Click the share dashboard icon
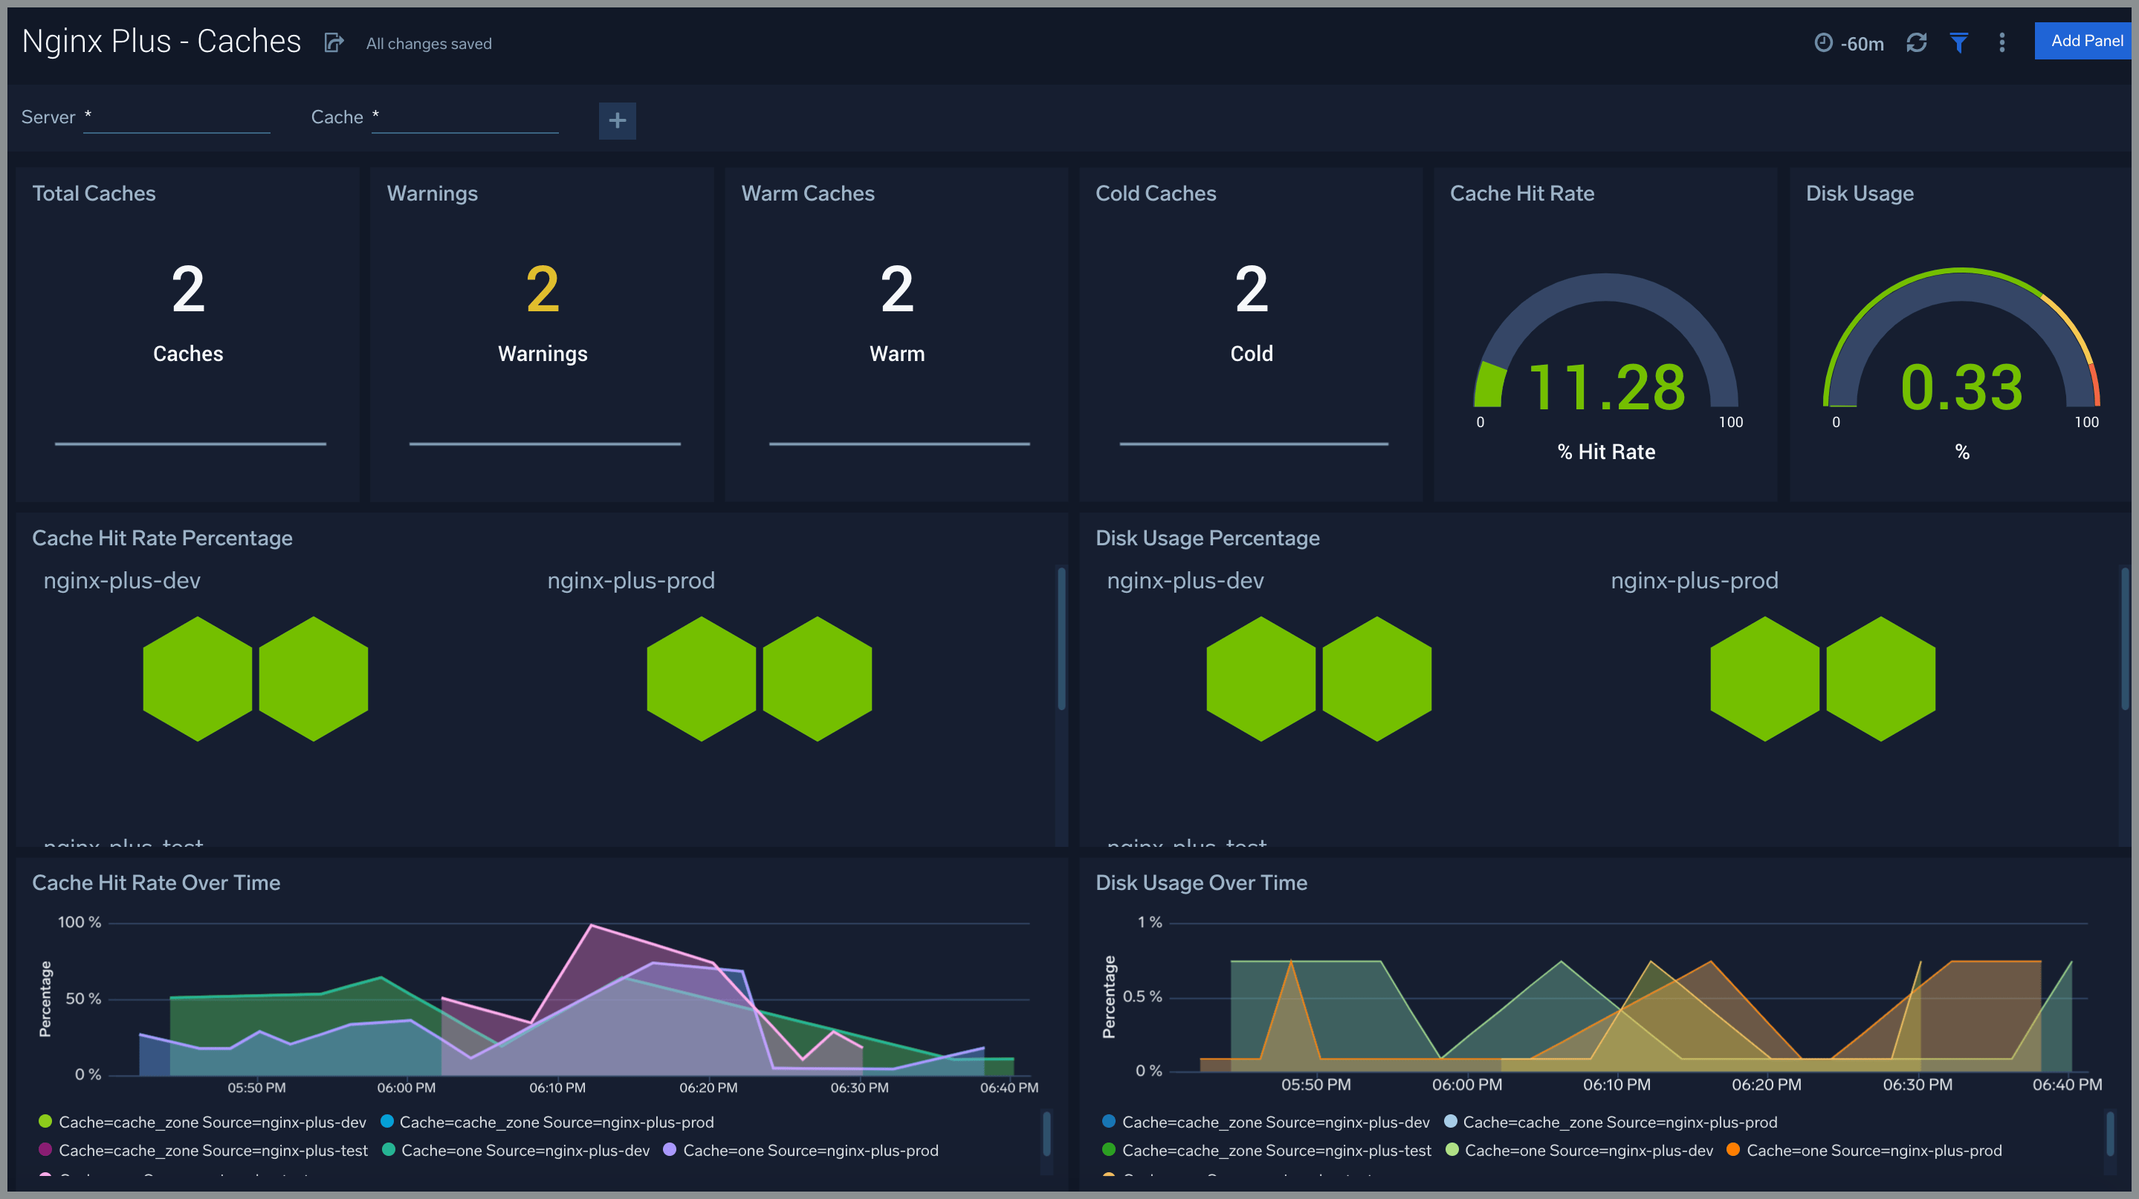Image resolution: width=2139 pixels, height=1199 pixels. pyautogui.click(x=333, y=42)
